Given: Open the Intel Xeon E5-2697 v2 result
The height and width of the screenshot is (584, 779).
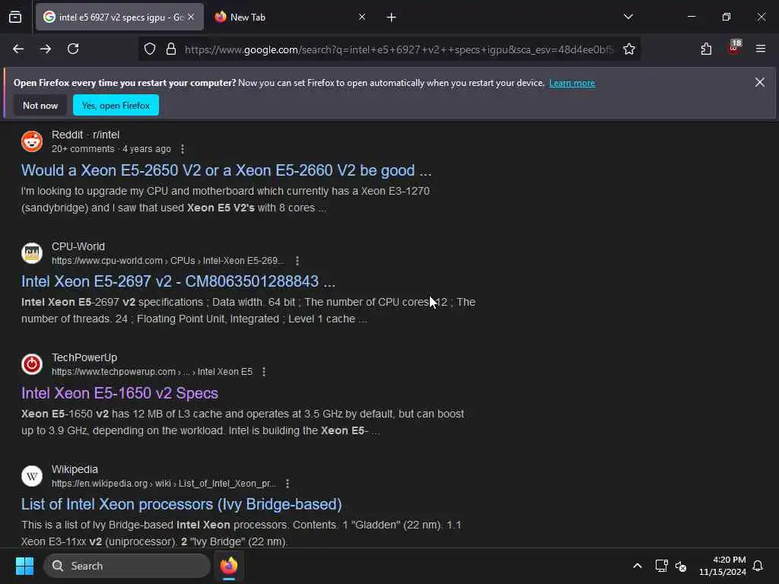Looking at the screenshot, I should [x=178, y=281].
